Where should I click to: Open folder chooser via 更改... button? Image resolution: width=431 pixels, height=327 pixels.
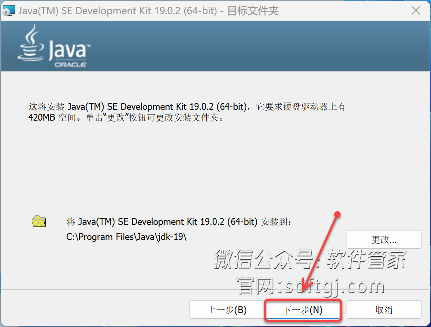[384, 240]
